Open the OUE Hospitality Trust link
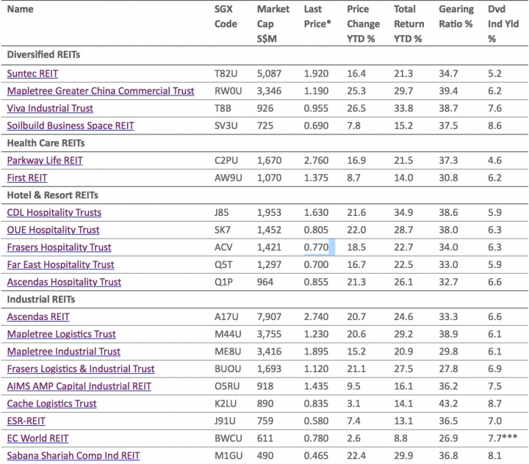The width and height of the screenshot is (529, 464). coord(54,230)
